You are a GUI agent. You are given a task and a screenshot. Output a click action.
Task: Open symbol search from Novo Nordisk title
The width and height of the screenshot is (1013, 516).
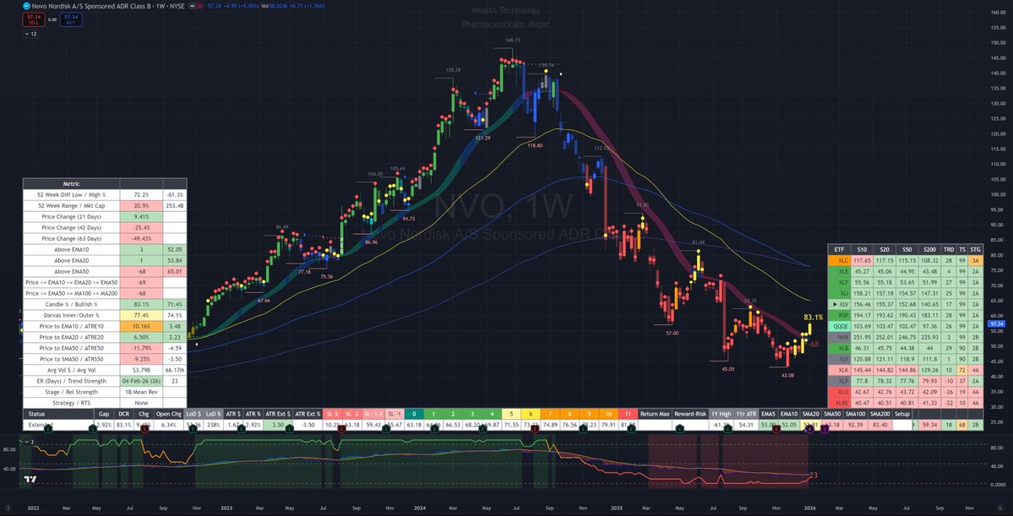(x=108, y=6)
